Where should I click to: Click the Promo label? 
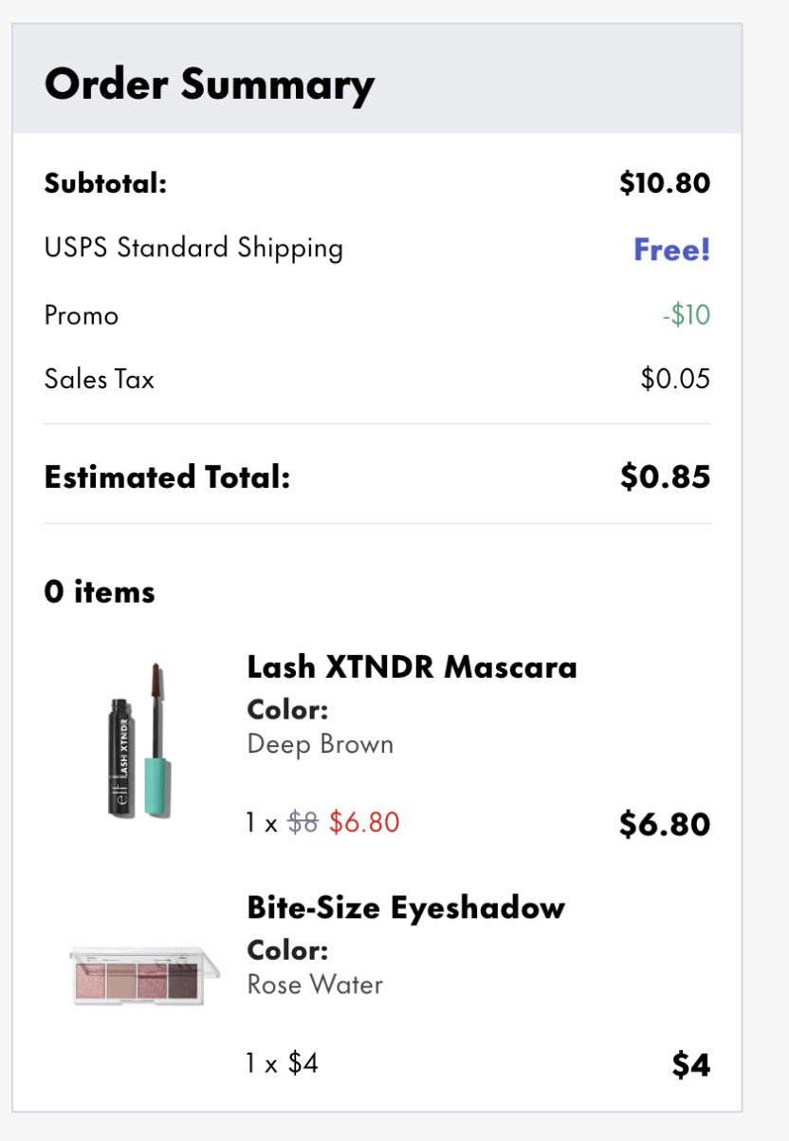[82, 314]
